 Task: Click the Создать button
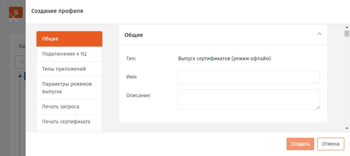pyautogui.click(x=300, y=144)
